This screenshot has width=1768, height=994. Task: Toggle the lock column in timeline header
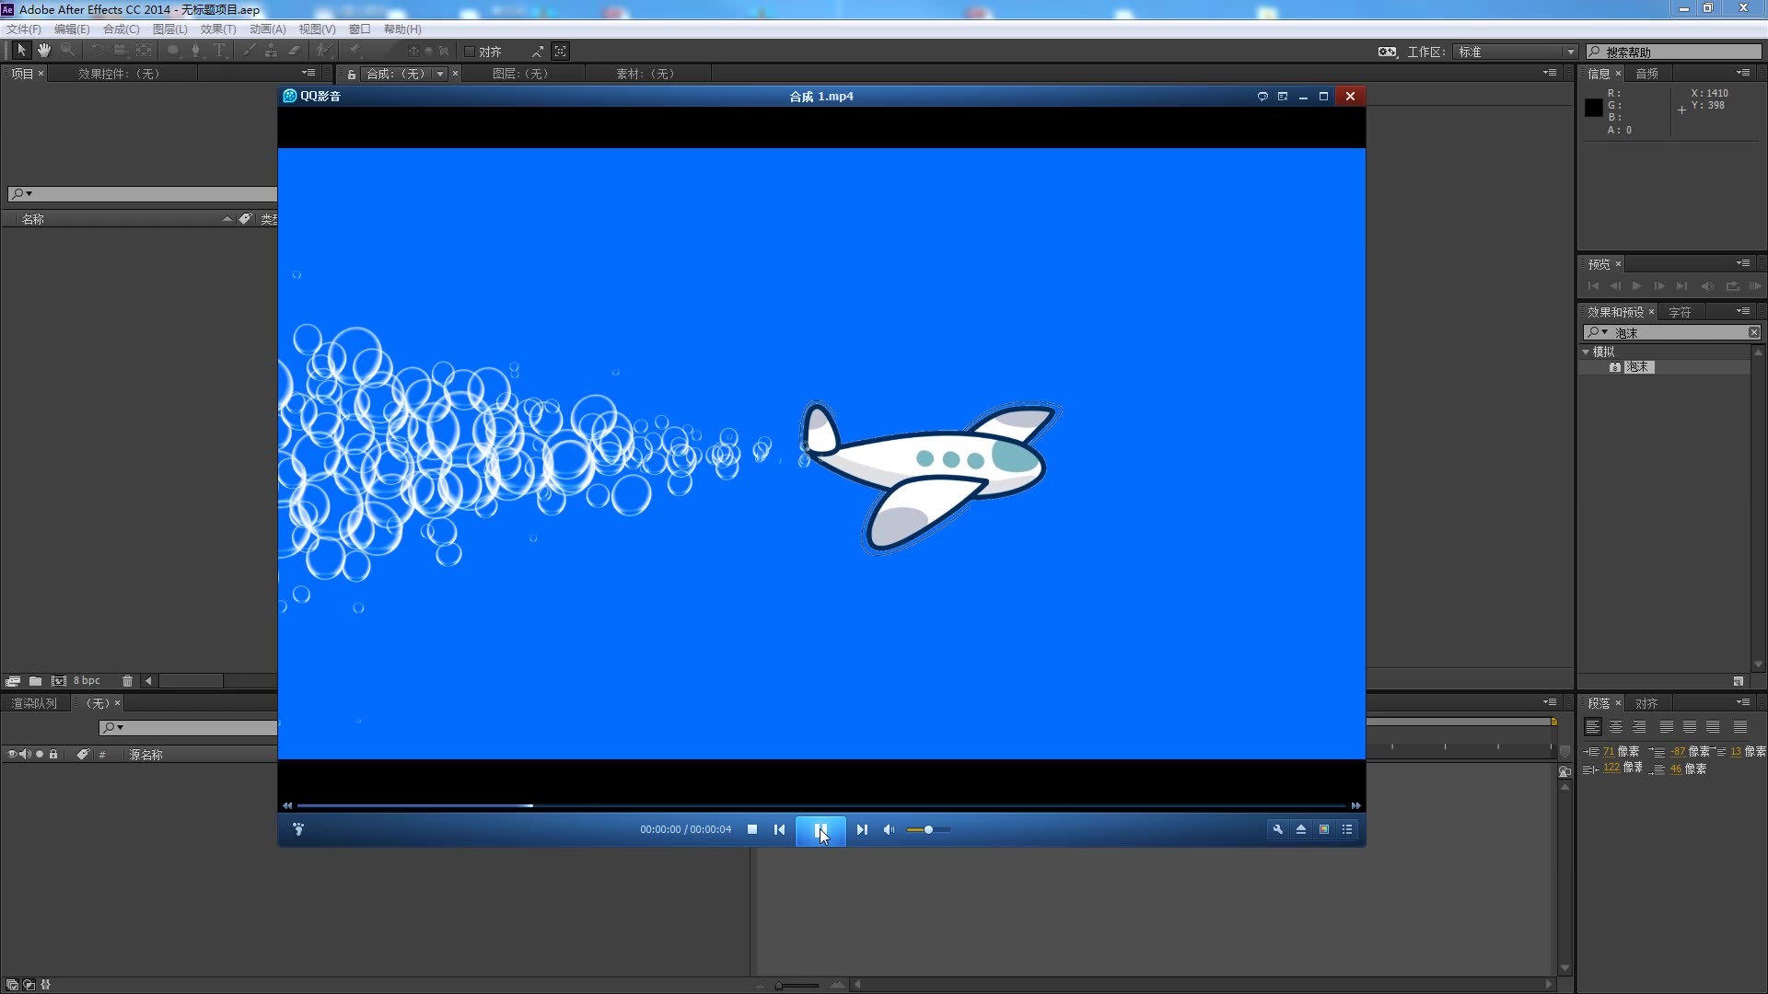(x=53, y=754)
